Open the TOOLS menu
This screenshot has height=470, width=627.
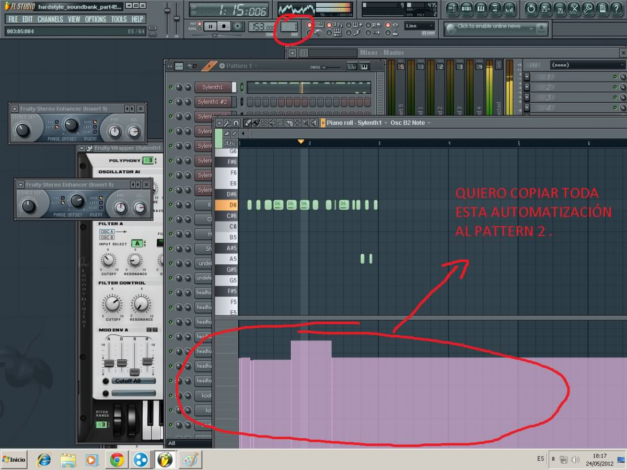pyautogui.click(x=119, y=19)
